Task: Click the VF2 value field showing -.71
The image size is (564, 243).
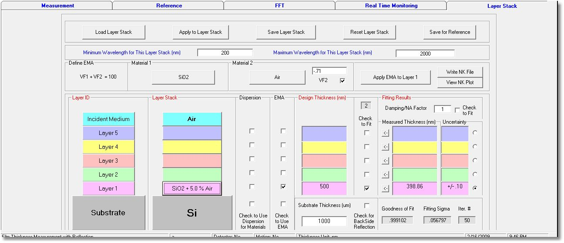Action: point(329,71)
